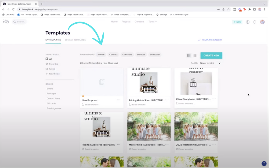Open Email signature under Basics
This screenshot has height=168, width=269.
pyautogui.click(x=54, y=108)
